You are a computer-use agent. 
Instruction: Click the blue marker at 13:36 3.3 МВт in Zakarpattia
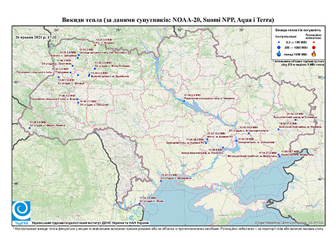click(30, 128)
